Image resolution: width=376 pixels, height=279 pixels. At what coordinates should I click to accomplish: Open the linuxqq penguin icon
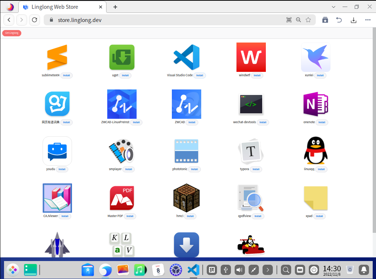click(x=316, y=150)
